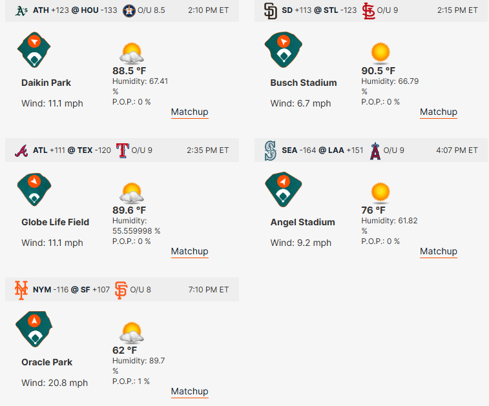Click the New York Mets logo

tap(21, 290)
